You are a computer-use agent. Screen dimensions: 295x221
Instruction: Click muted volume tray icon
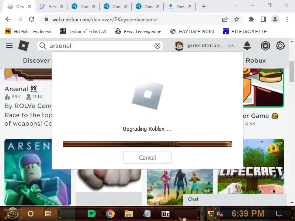(x=220, y=214)
